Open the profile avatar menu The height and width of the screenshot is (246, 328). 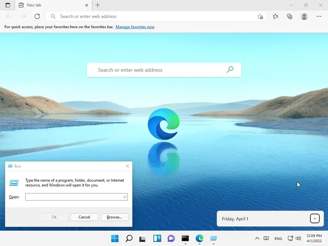coord(304,16)
